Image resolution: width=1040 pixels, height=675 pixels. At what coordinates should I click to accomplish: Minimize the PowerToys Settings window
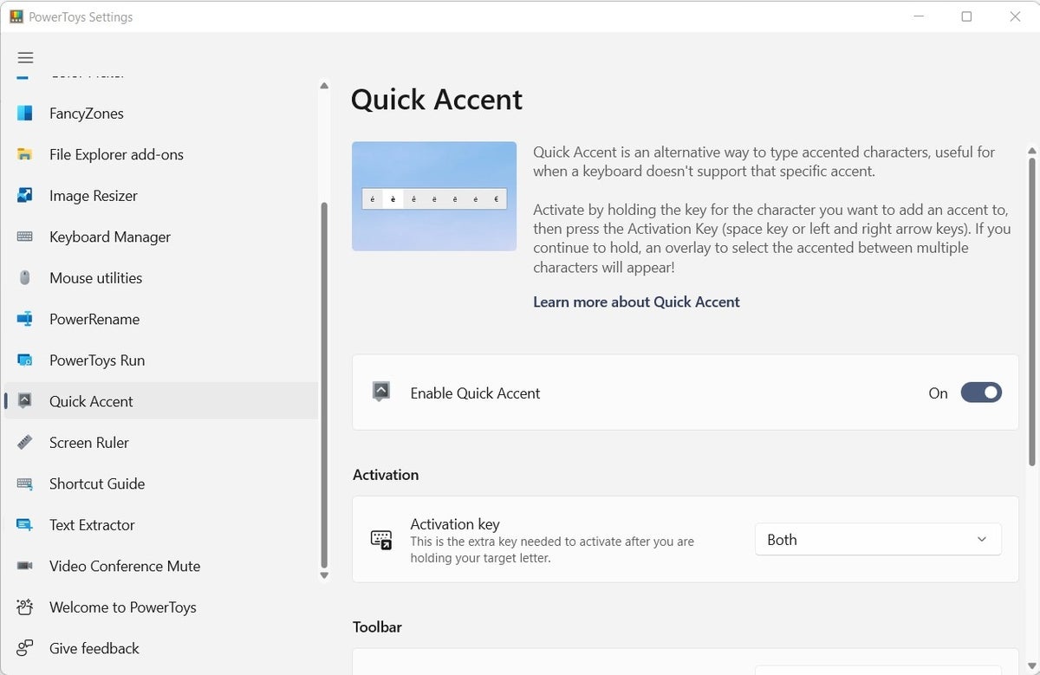(918, 16)
